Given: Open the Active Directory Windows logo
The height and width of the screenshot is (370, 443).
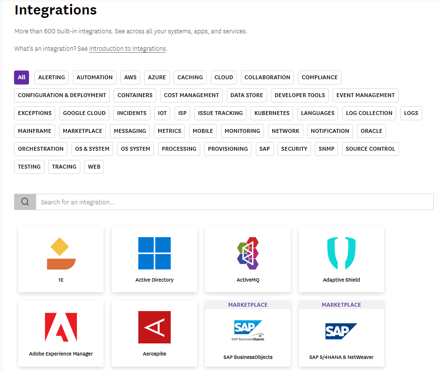Looking at the screenshot, I should coord(154,254).
